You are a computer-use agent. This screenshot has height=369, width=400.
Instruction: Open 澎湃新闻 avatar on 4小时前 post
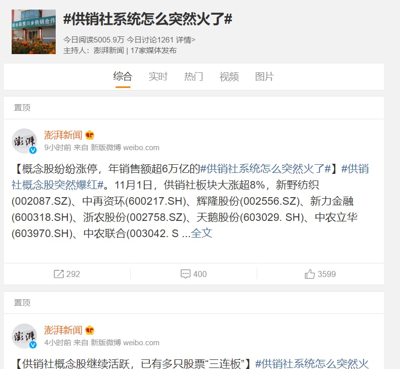point(24,336)
